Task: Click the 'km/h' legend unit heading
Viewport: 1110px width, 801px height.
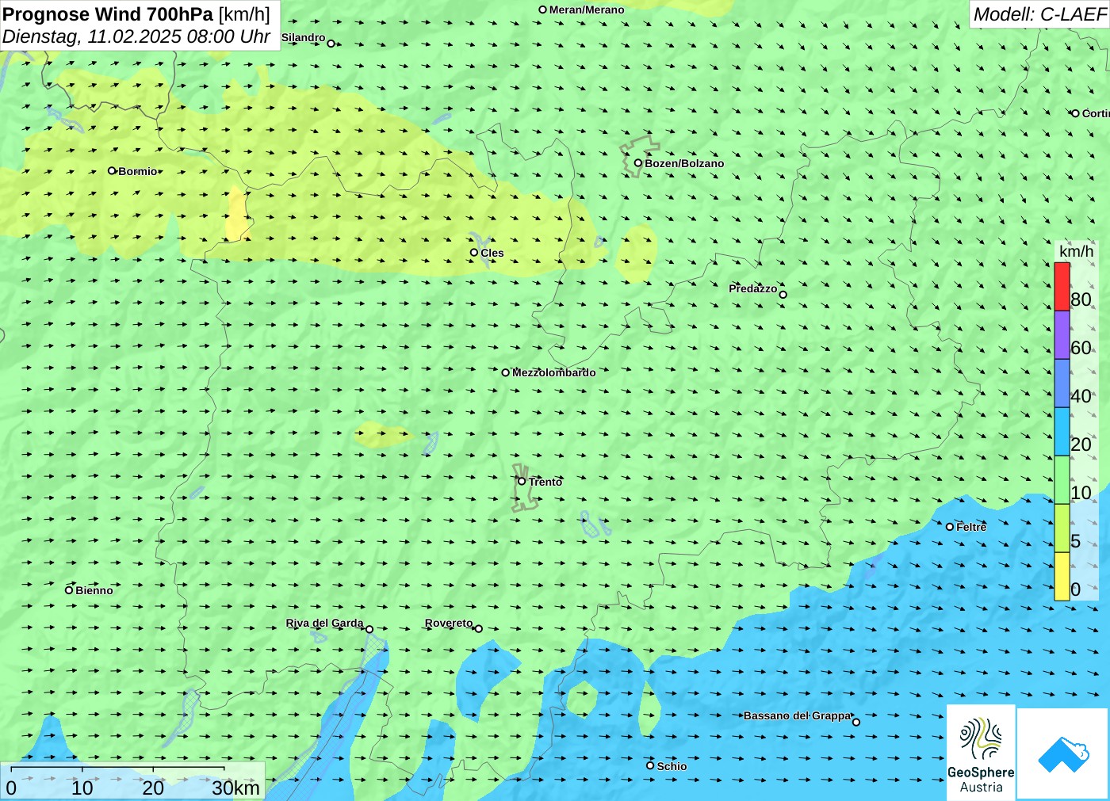Action: [1076, 251]
